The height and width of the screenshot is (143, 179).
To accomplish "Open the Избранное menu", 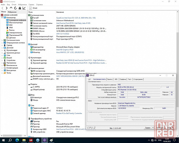I will [22, 5].
